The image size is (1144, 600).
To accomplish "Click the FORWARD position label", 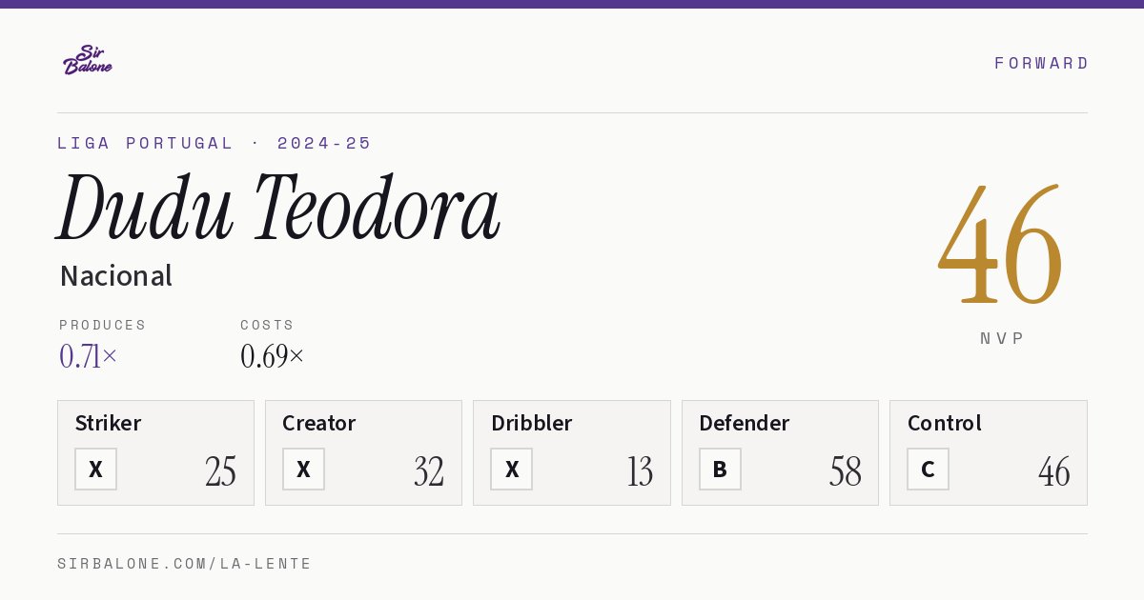I will pos(1041,63).
